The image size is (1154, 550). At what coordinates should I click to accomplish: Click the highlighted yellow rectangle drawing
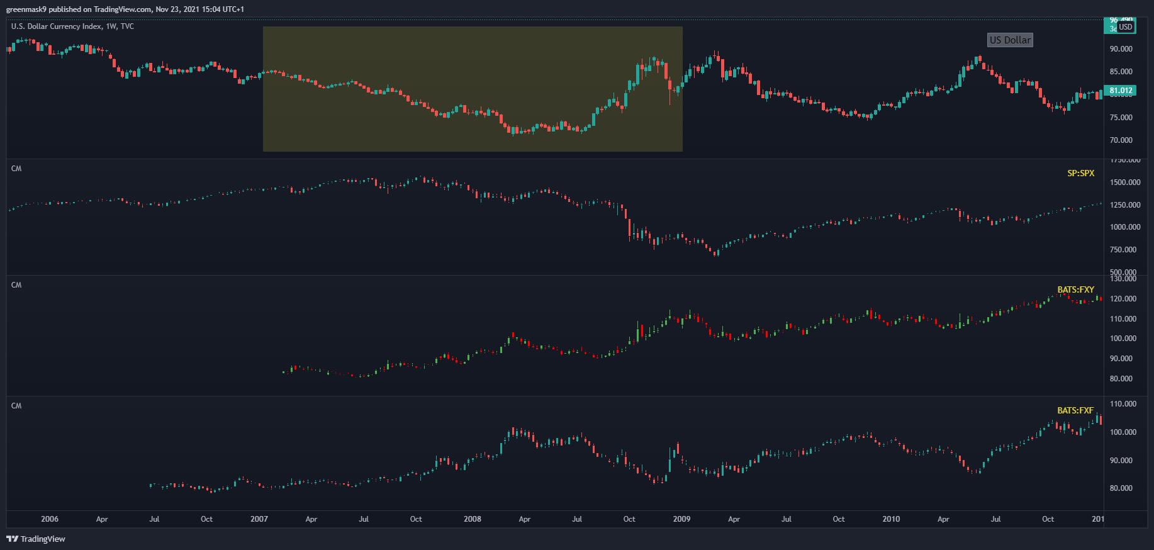coord(473,89)
